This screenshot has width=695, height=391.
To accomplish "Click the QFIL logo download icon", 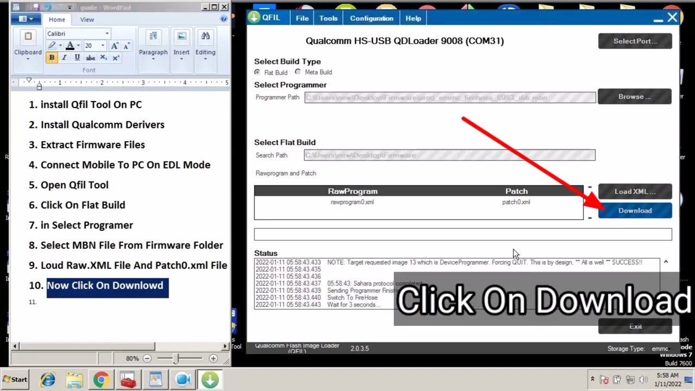I will click(254, 17).
